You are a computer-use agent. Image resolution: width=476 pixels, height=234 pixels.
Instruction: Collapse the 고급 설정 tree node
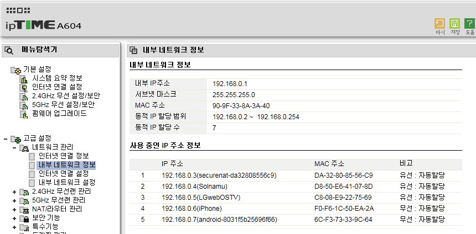tap(5, 139)
